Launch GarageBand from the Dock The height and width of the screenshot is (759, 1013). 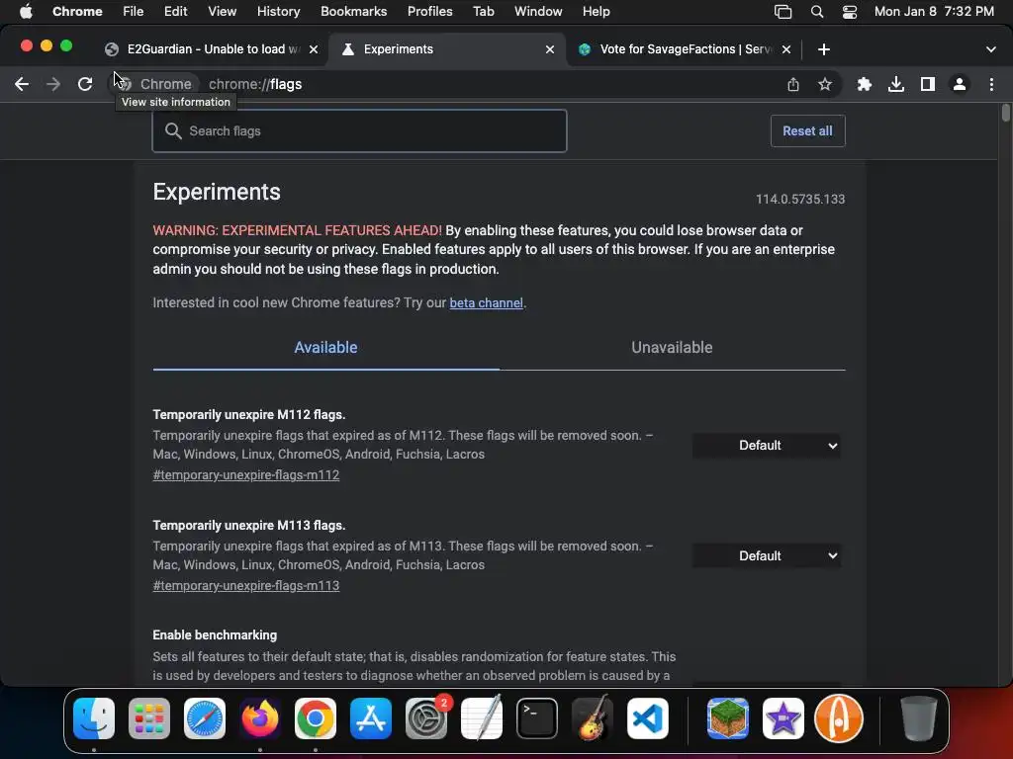(x=593, y=718)
